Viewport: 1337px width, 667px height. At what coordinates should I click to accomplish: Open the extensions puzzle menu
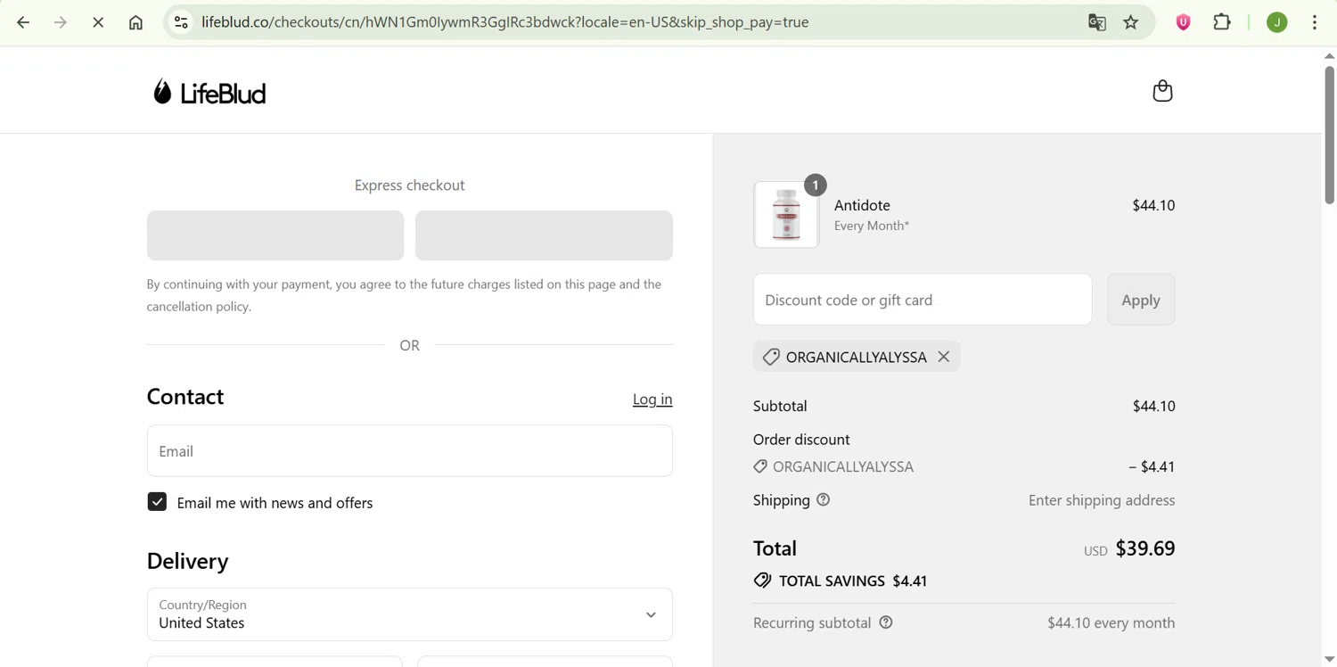[x=1222, y=22]
